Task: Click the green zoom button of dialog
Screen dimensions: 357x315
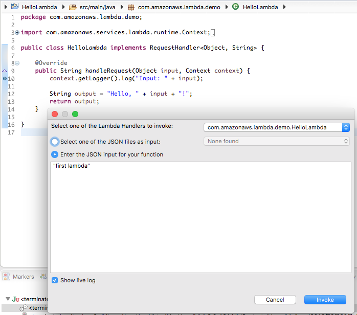Action: pyautogui.click(x=75, y=114)
